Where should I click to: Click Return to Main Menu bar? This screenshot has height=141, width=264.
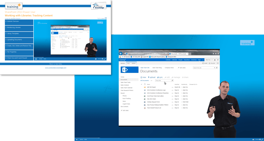[x=55, y=64]
